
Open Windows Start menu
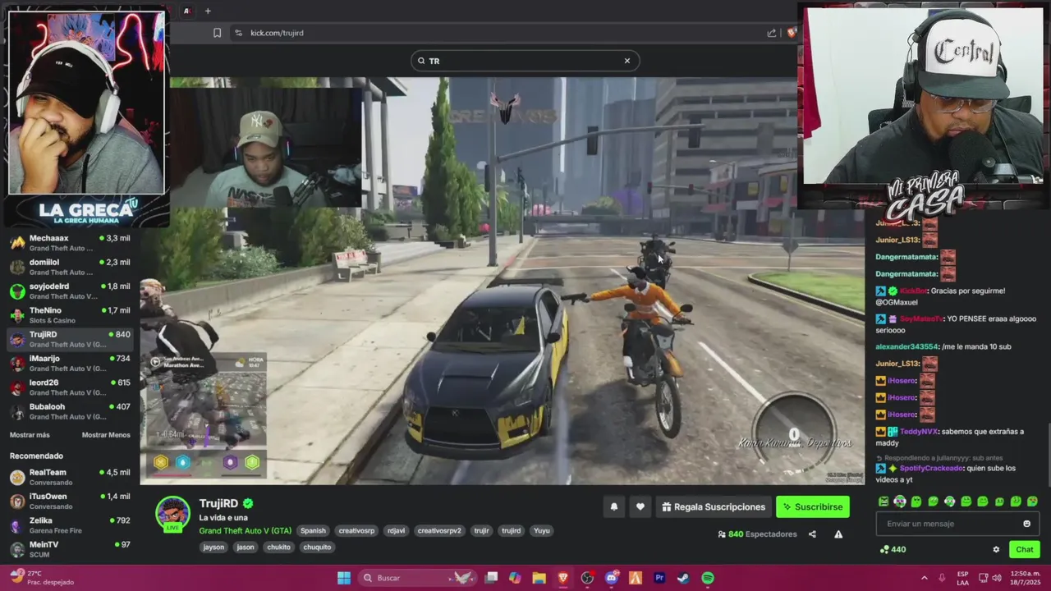[x=344, y=578]
